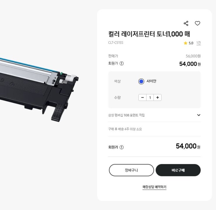Click the yellow star rating icon
This screenshot has width=216, height=210.
click(185, 43)
